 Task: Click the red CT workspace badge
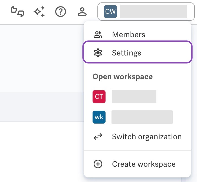[x=99, y=97]
